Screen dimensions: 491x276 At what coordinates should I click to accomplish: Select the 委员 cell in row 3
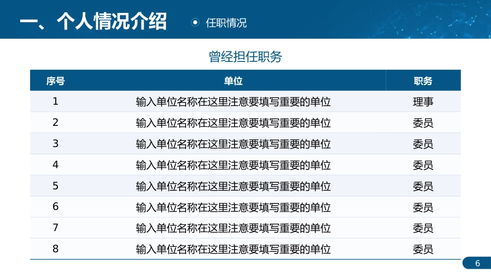[423, 144]
